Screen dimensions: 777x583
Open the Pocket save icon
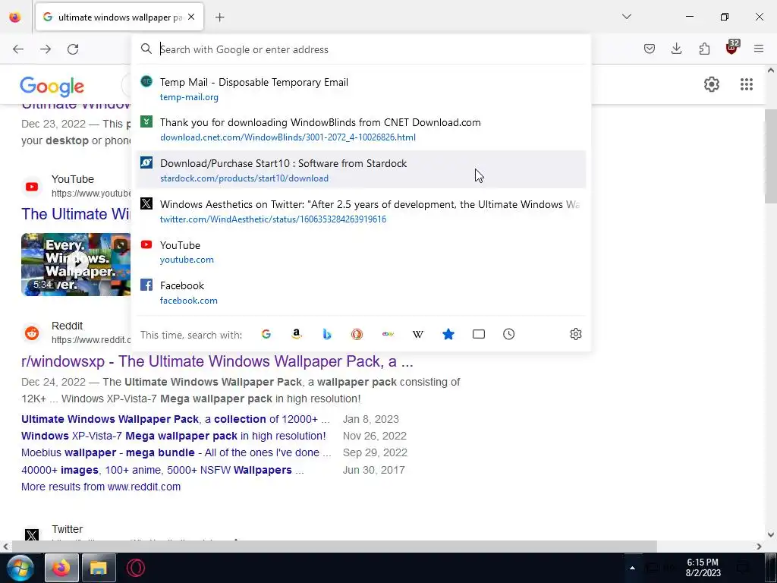click(x=650, y=49)
